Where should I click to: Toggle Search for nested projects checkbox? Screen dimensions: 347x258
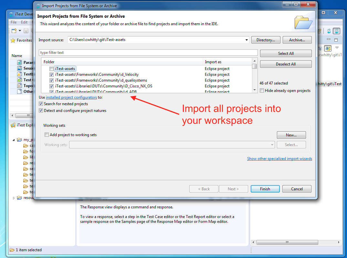tap(41, 104)
